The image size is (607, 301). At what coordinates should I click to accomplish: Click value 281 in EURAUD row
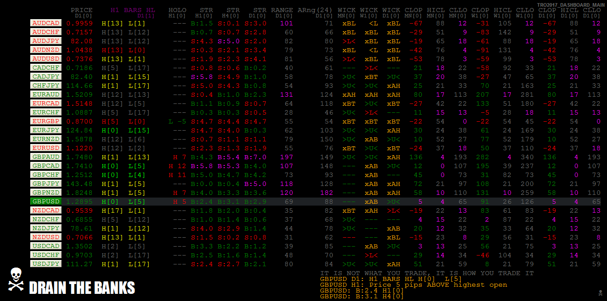527,95
